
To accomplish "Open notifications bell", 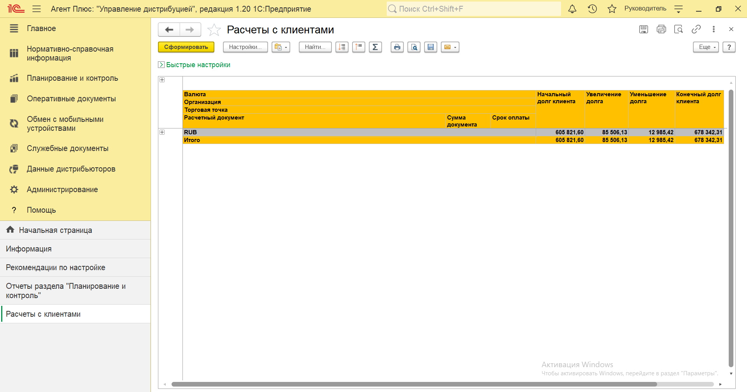I will (572, 9).
